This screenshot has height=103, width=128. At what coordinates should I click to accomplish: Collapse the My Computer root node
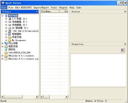[x=2, y=16]
